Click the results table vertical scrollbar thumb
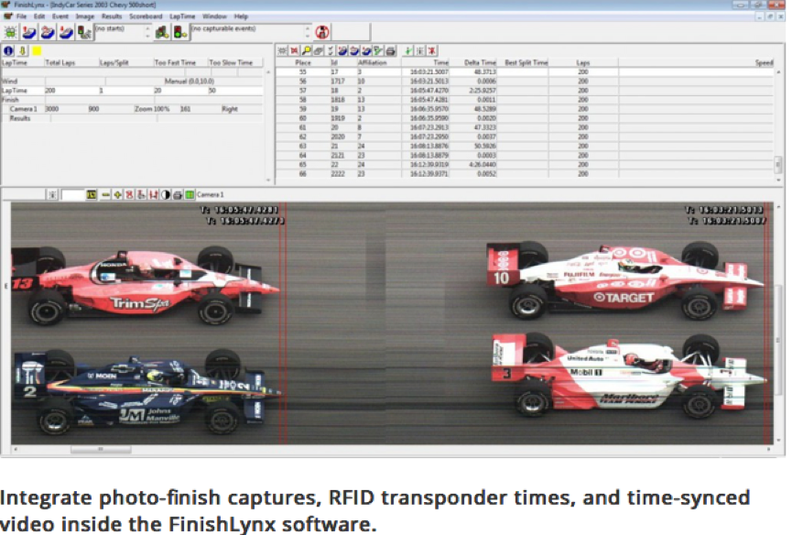This screenshot has width=792, height=535. [778, 164]
